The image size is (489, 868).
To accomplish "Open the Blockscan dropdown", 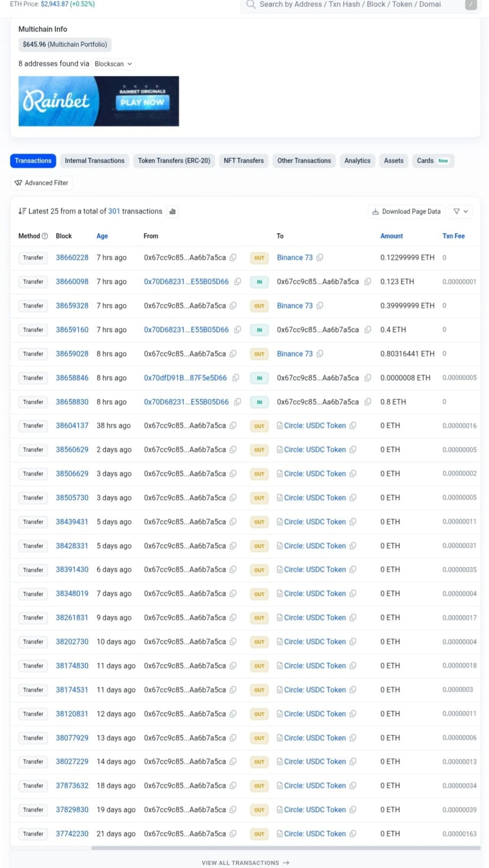I will click(x=113, y=64).
